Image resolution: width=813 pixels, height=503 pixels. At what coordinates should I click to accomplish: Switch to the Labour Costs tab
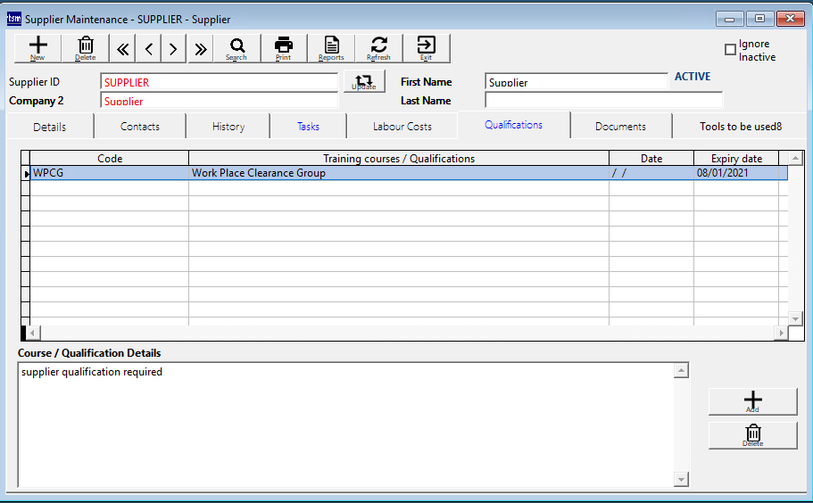click(402, 127)
